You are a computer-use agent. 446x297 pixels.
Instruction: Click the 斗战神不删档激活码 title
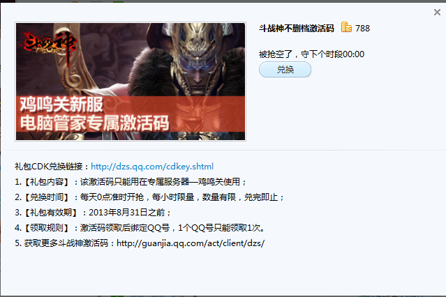click(x=297, y=29)
